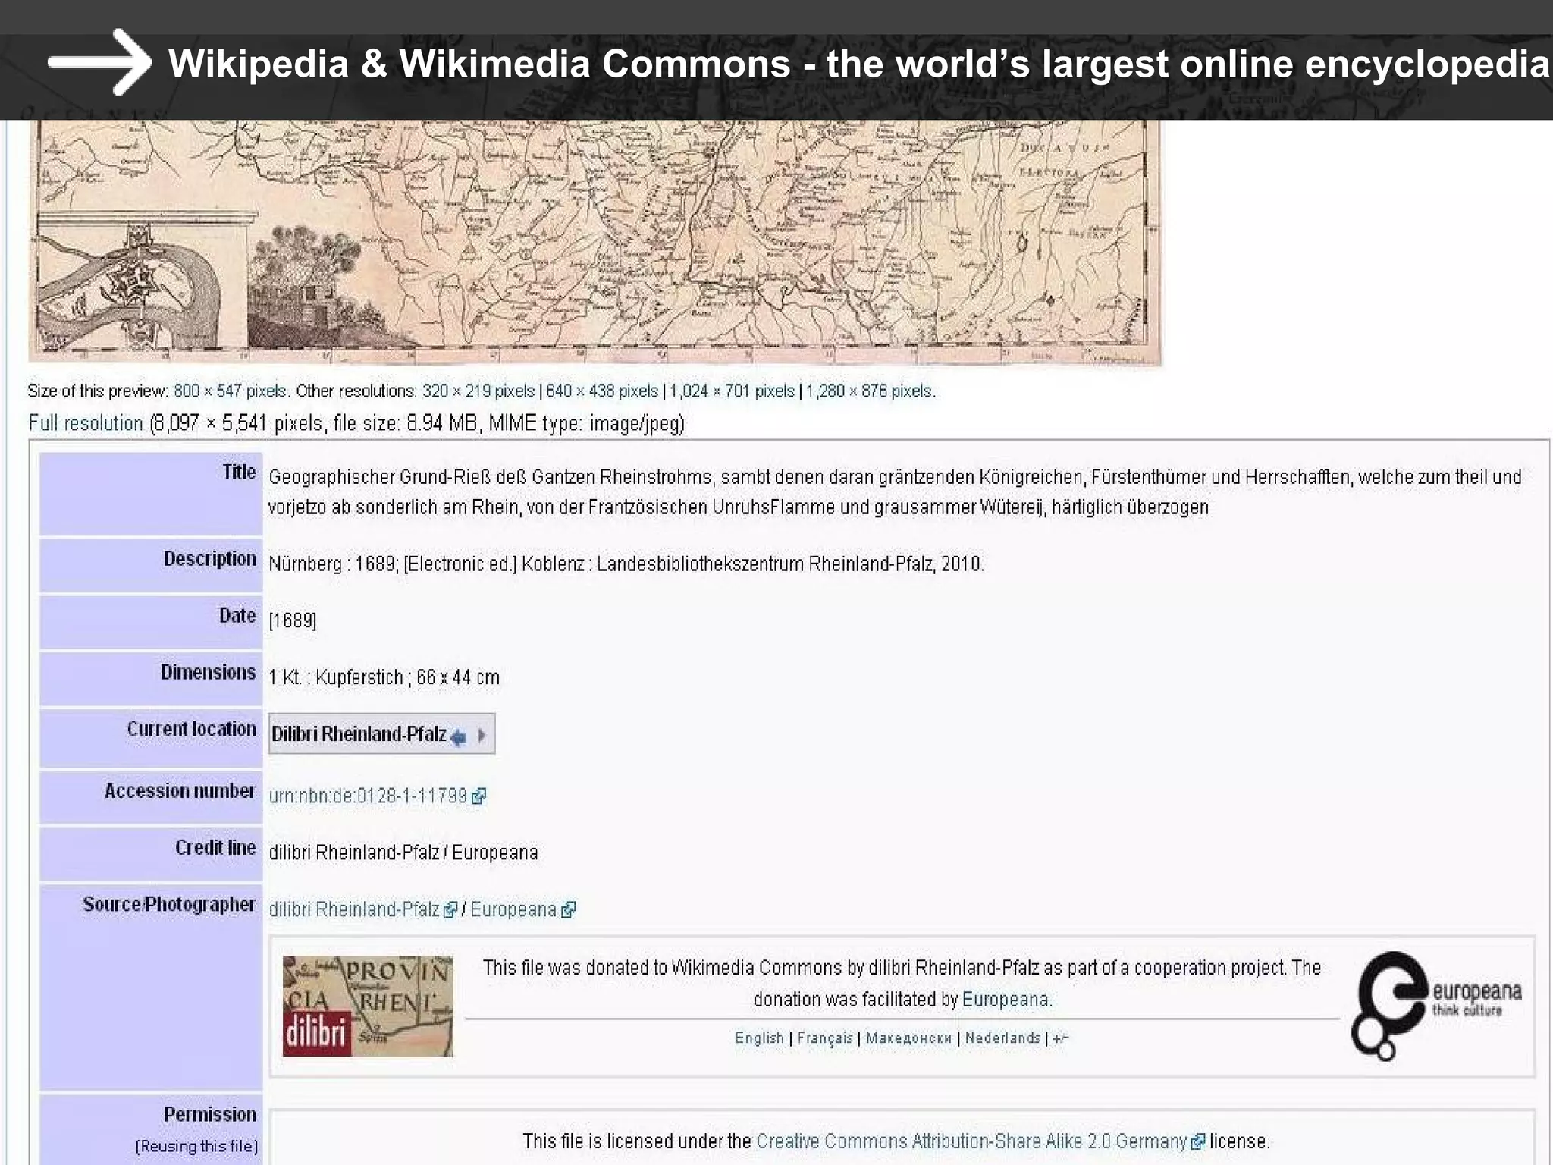Click external link icon after Creative Commons license
Screen dimensions: 1553x1165
point(1198,1141)
